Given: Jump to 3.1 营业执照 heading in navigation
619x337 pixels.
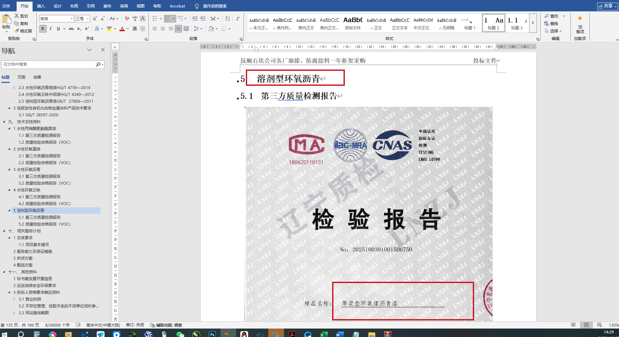Looking at the screenshot, I should pyautogui.click(x=30, y=299).
